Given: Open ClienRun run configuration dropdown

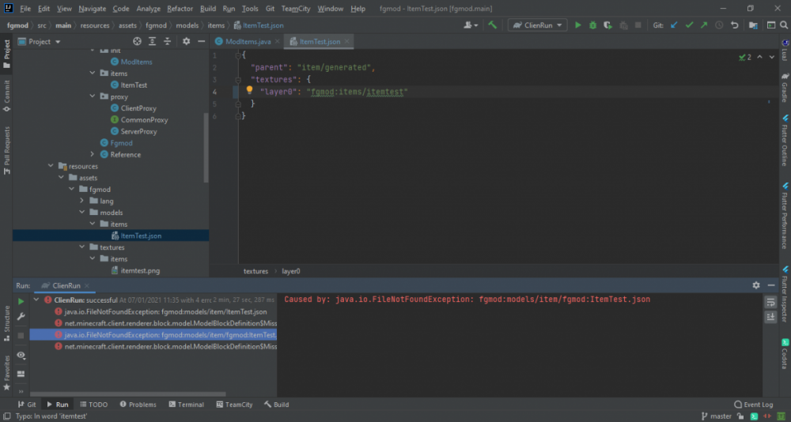Looking at the screenshot, I should click(538, 25).
